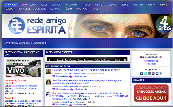Image resolution: width=173 pixels, height=107 pixels.
Task: Open the ESTUDOS menu item
Action: pyautogui.click(x=10, y=9)
